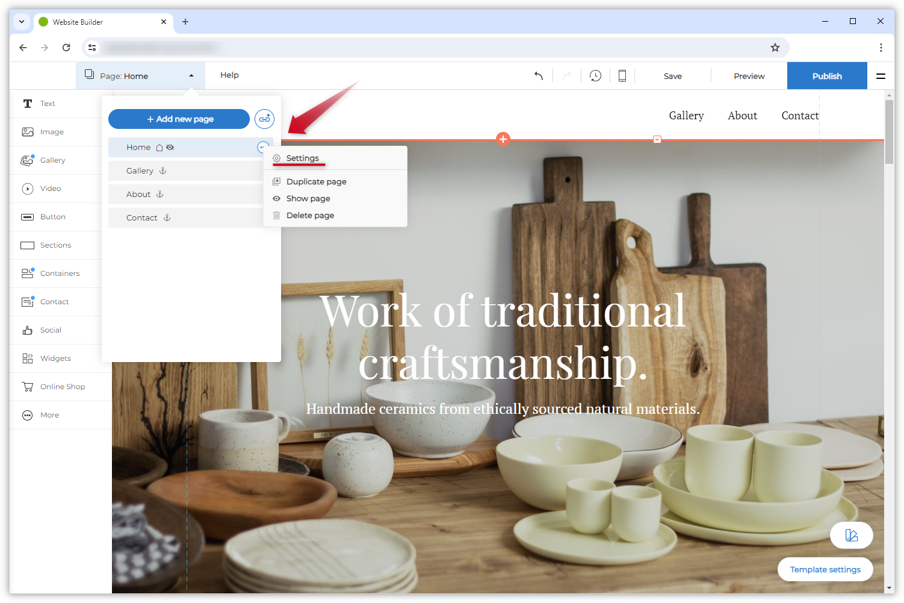Choose Show page to toggle visibility
Viewport: 904px width, 603px height.
point(308,199)
